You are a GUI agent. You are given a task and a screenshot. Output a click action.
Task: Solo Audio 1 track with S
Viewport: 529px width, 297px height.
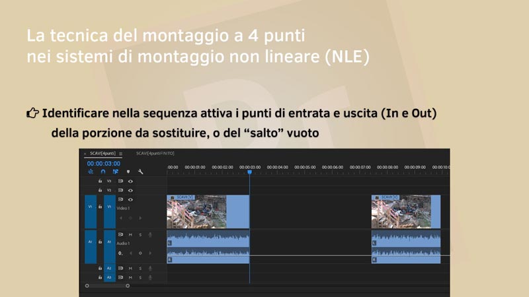140,234
